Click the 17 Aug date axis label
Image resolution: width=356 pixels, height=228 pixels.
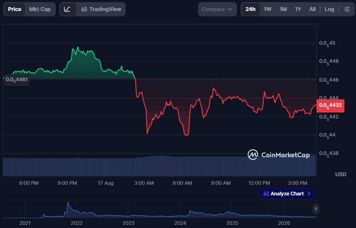pyautogui.click(x=105, y=183)
